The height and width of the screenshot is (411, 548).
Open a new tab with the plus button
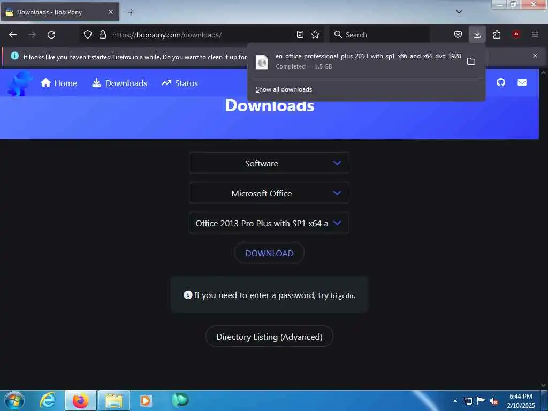tap(131, 12)
